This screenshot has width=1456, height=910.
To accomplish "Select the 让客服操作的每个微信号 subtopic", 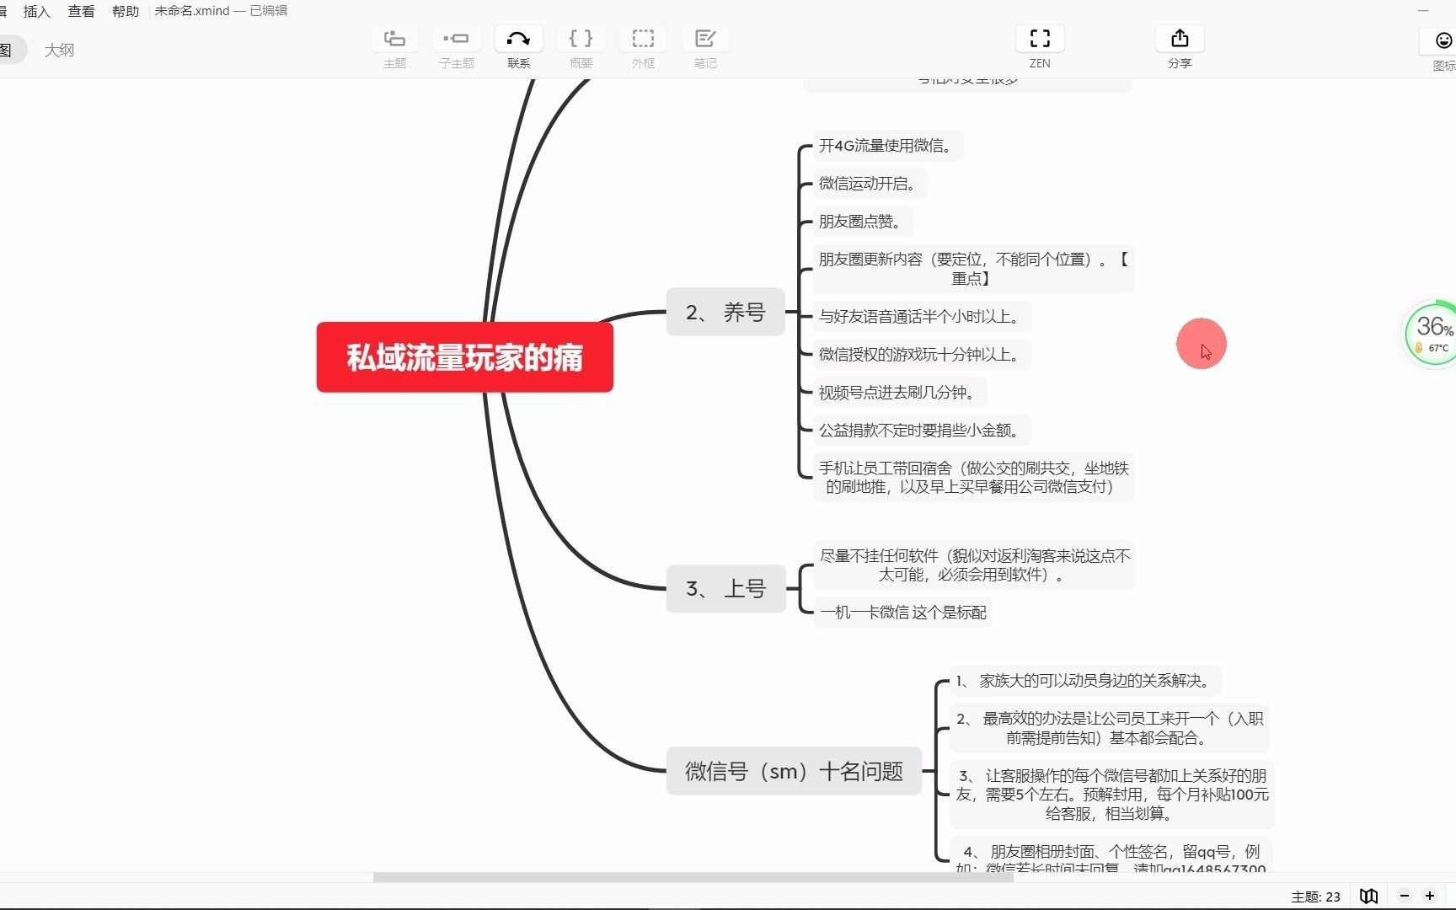I will [1112, 795].
